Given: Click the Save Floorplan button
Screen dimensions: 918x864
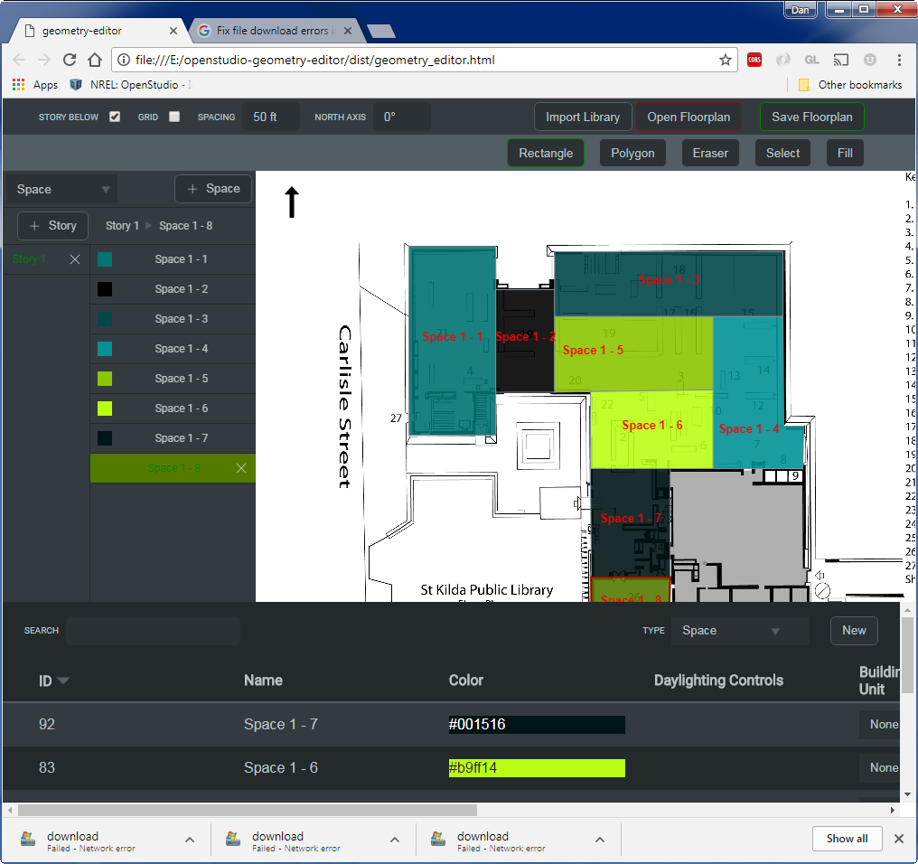Looking at the screenshot, I should point(811,117).
